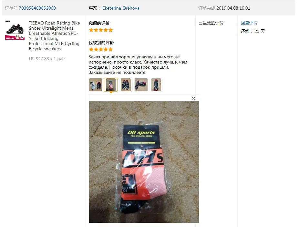
Task: Click the Russian review text paragraph
Action: [138, 64]
